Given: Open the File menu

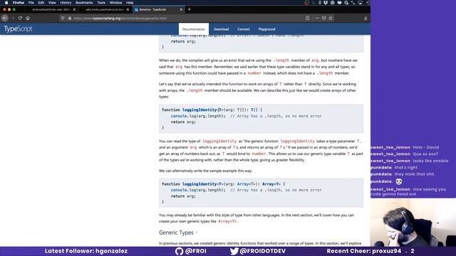Looking at the screenshot, I should pyautogui.click(x=31, y=3).
